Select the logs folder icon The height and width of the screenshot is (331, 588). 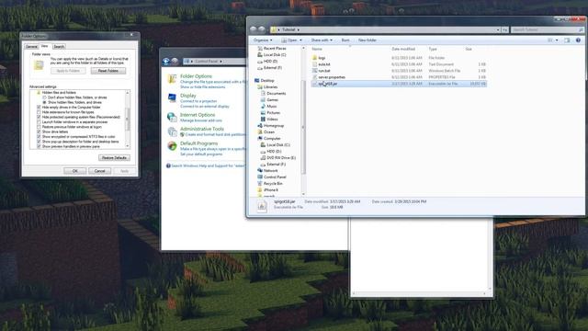pyautogui.click(x=314, y=58)
